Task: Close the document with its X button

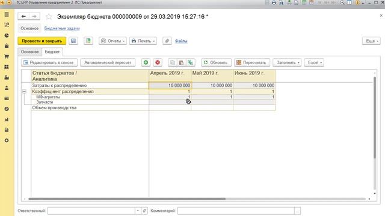Action: click(381, 16)
